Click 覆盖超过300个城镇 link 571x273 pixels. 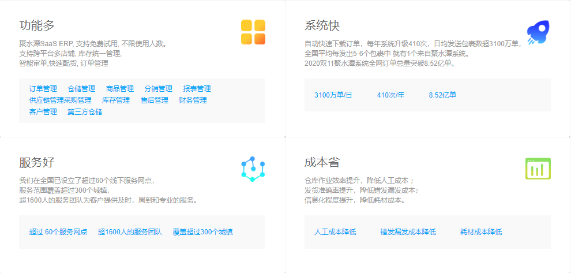coord(203,232)
